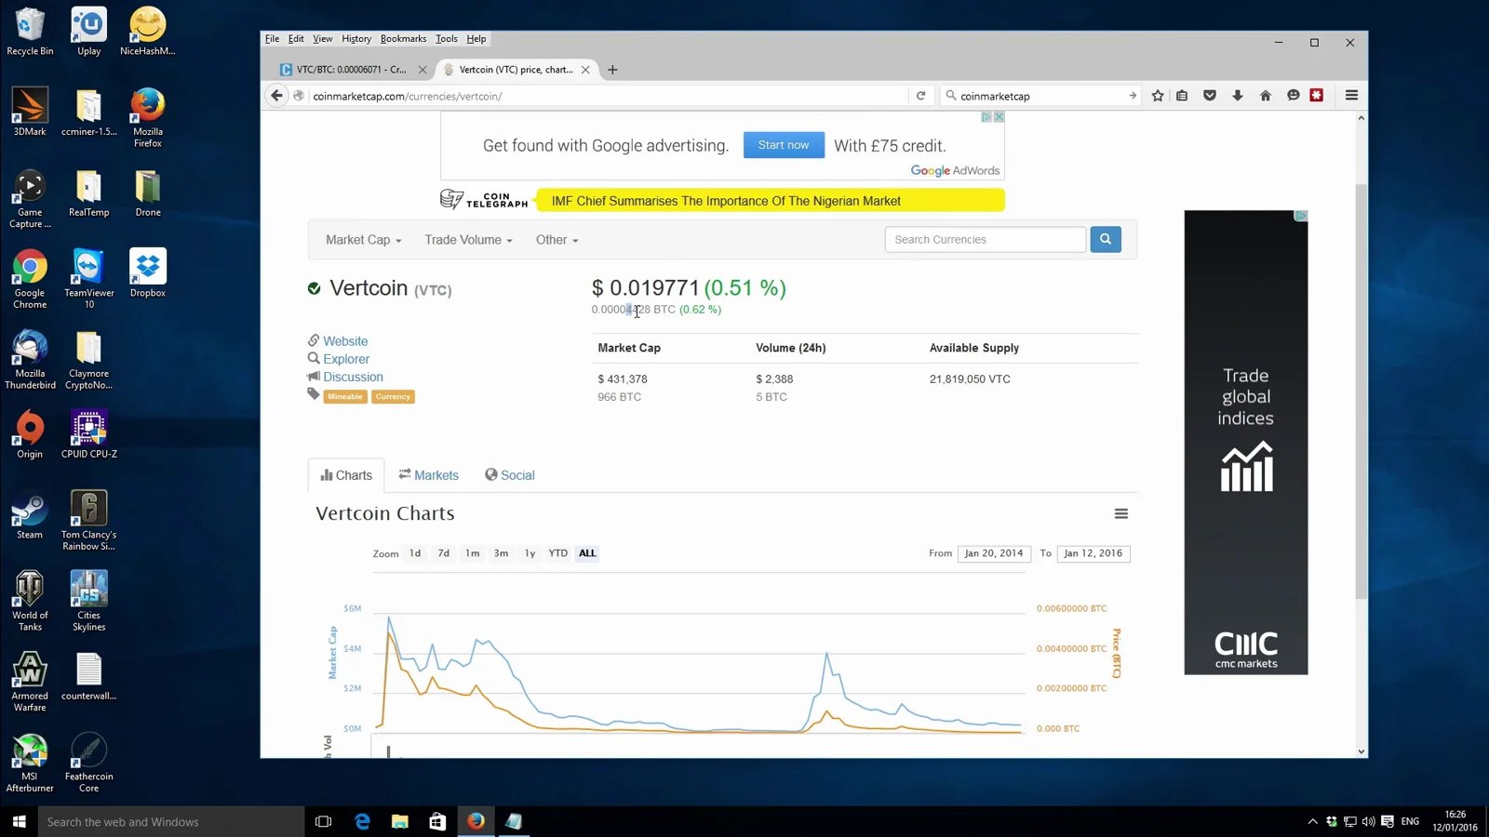Bookmark this page with the star icon

[1158, 96]
